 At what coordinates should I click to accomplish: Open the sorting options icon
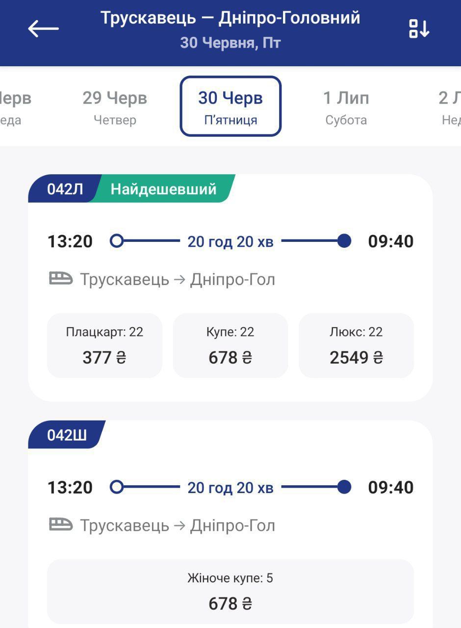coord(419,28)
